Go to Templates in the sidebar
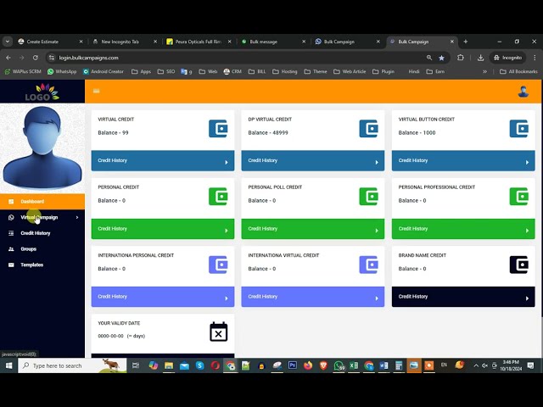543x407 pixels. (x=31, y=265)
